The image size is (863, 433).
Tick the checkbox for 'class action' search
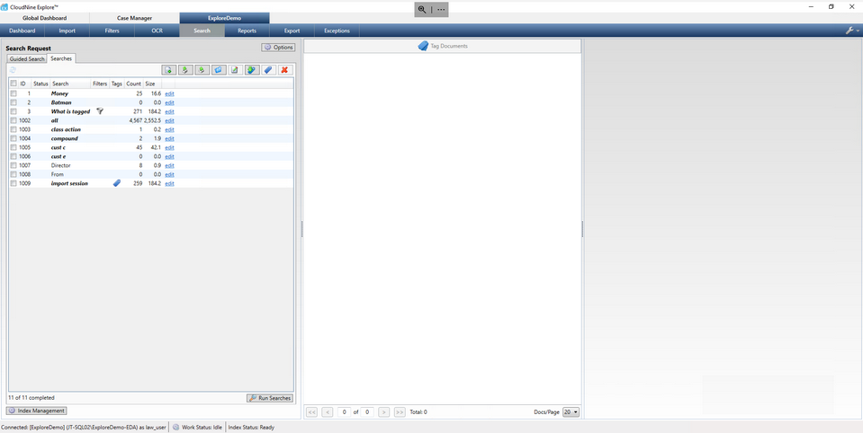point(13,129)
